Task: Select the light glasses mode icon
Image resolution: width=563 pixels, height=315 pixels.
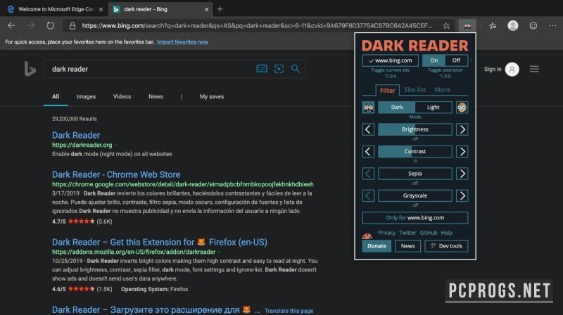Action: pyautogui.click(x=462, y=108)
